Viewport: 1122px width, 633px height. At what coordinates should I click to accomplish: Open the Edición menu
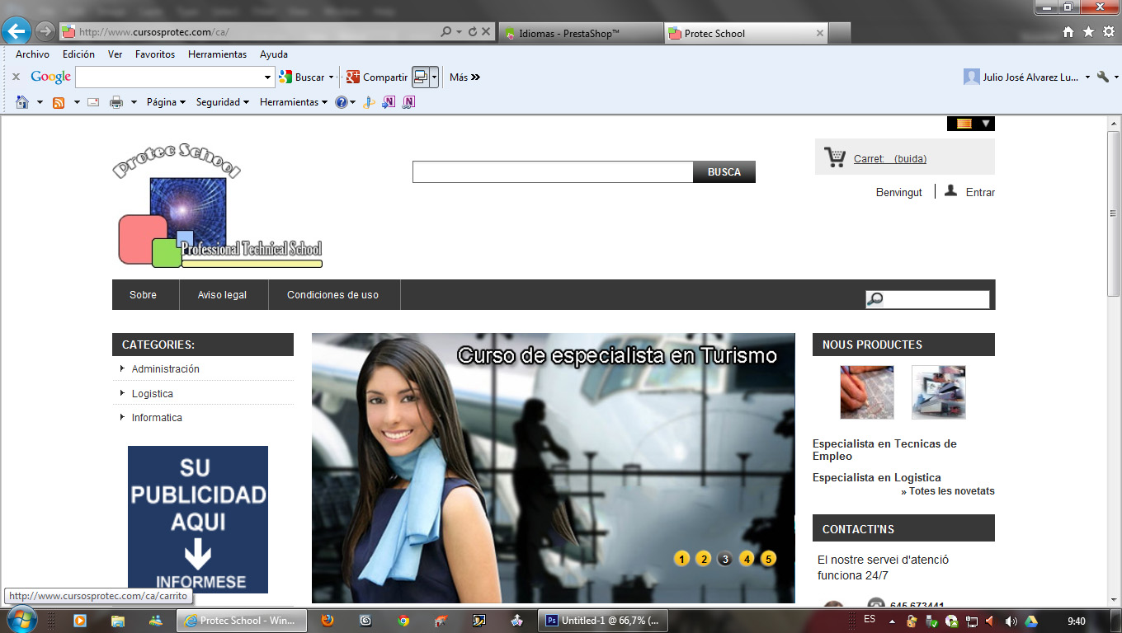click(78, 54)
